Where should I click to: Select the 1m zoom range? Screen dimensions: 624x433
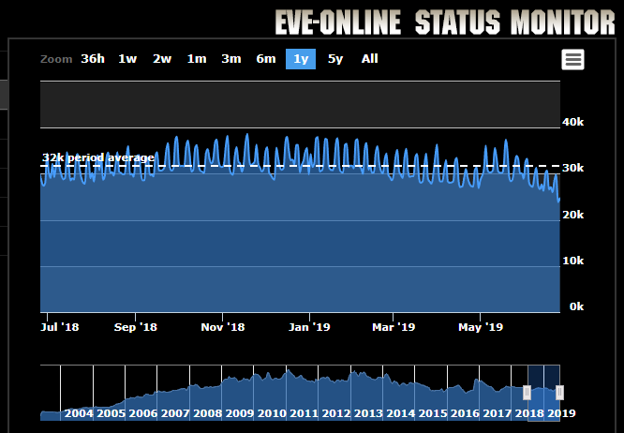coord(197,59)
